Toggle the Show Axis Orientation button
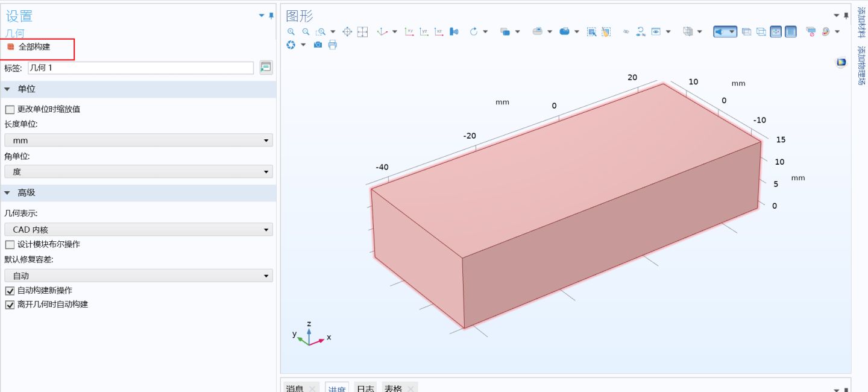Image resolution: width=868 pixels, height=392 pixels. click(x=776, y=31)
